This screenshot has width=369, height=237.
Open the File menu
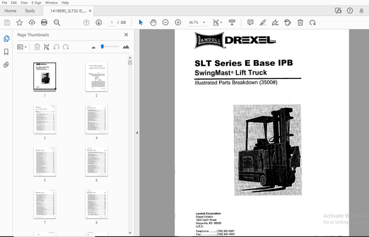tap(5, 2)
